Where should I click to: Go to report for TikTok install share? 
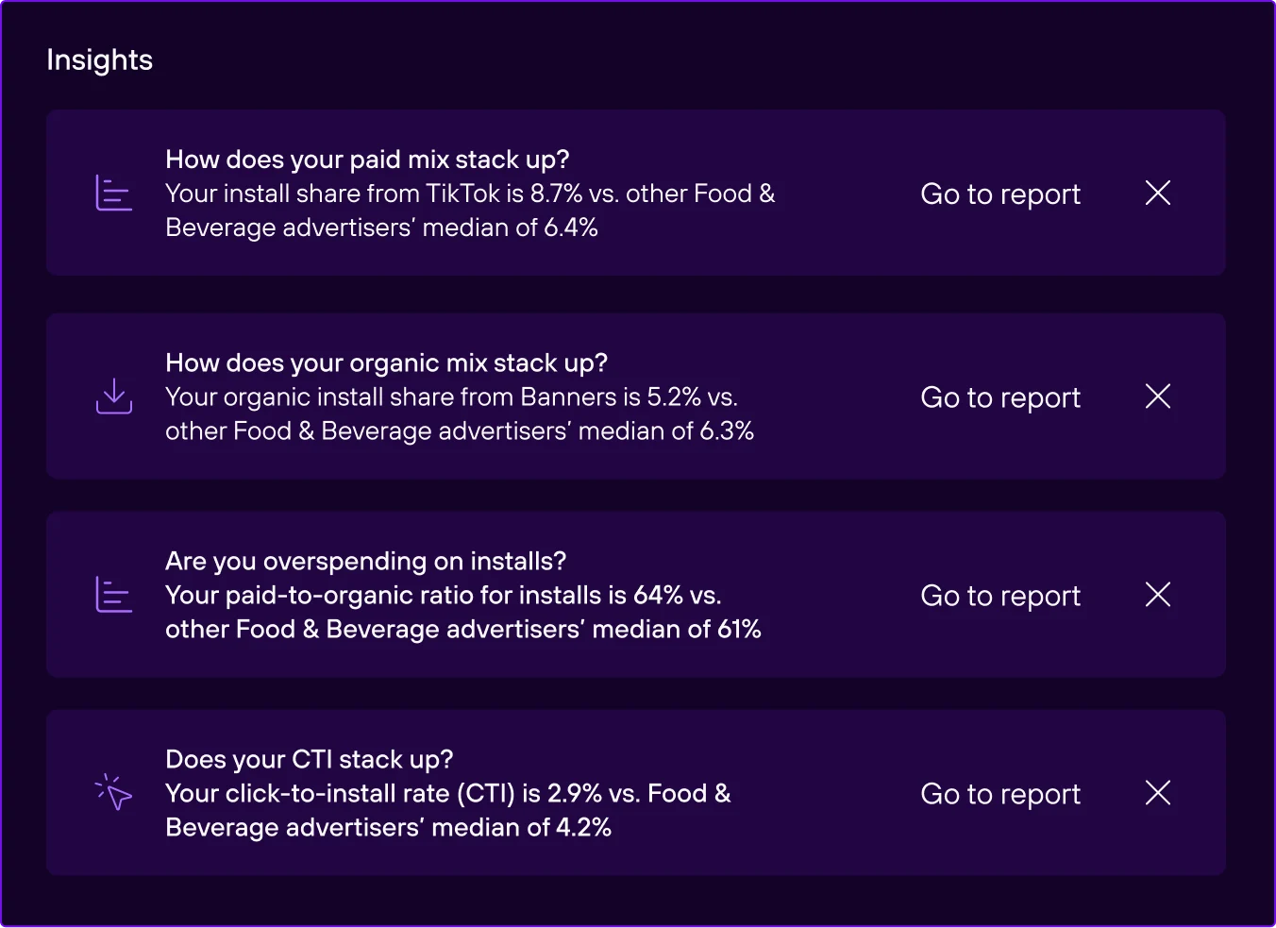[1000, 194]
